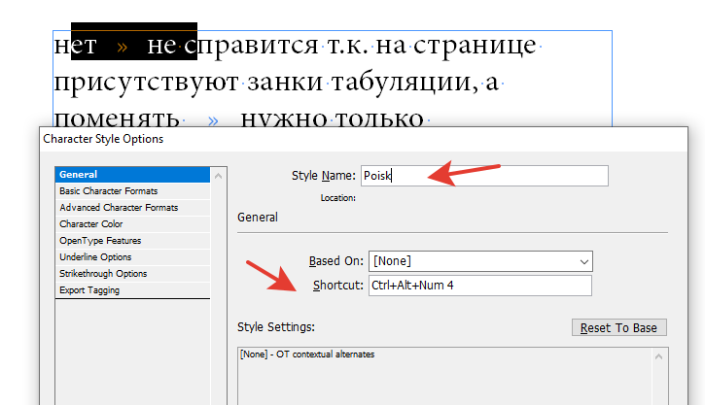Click the word 'справится' in the document
This screenshot has height=405, width=705.
[251, 47]
